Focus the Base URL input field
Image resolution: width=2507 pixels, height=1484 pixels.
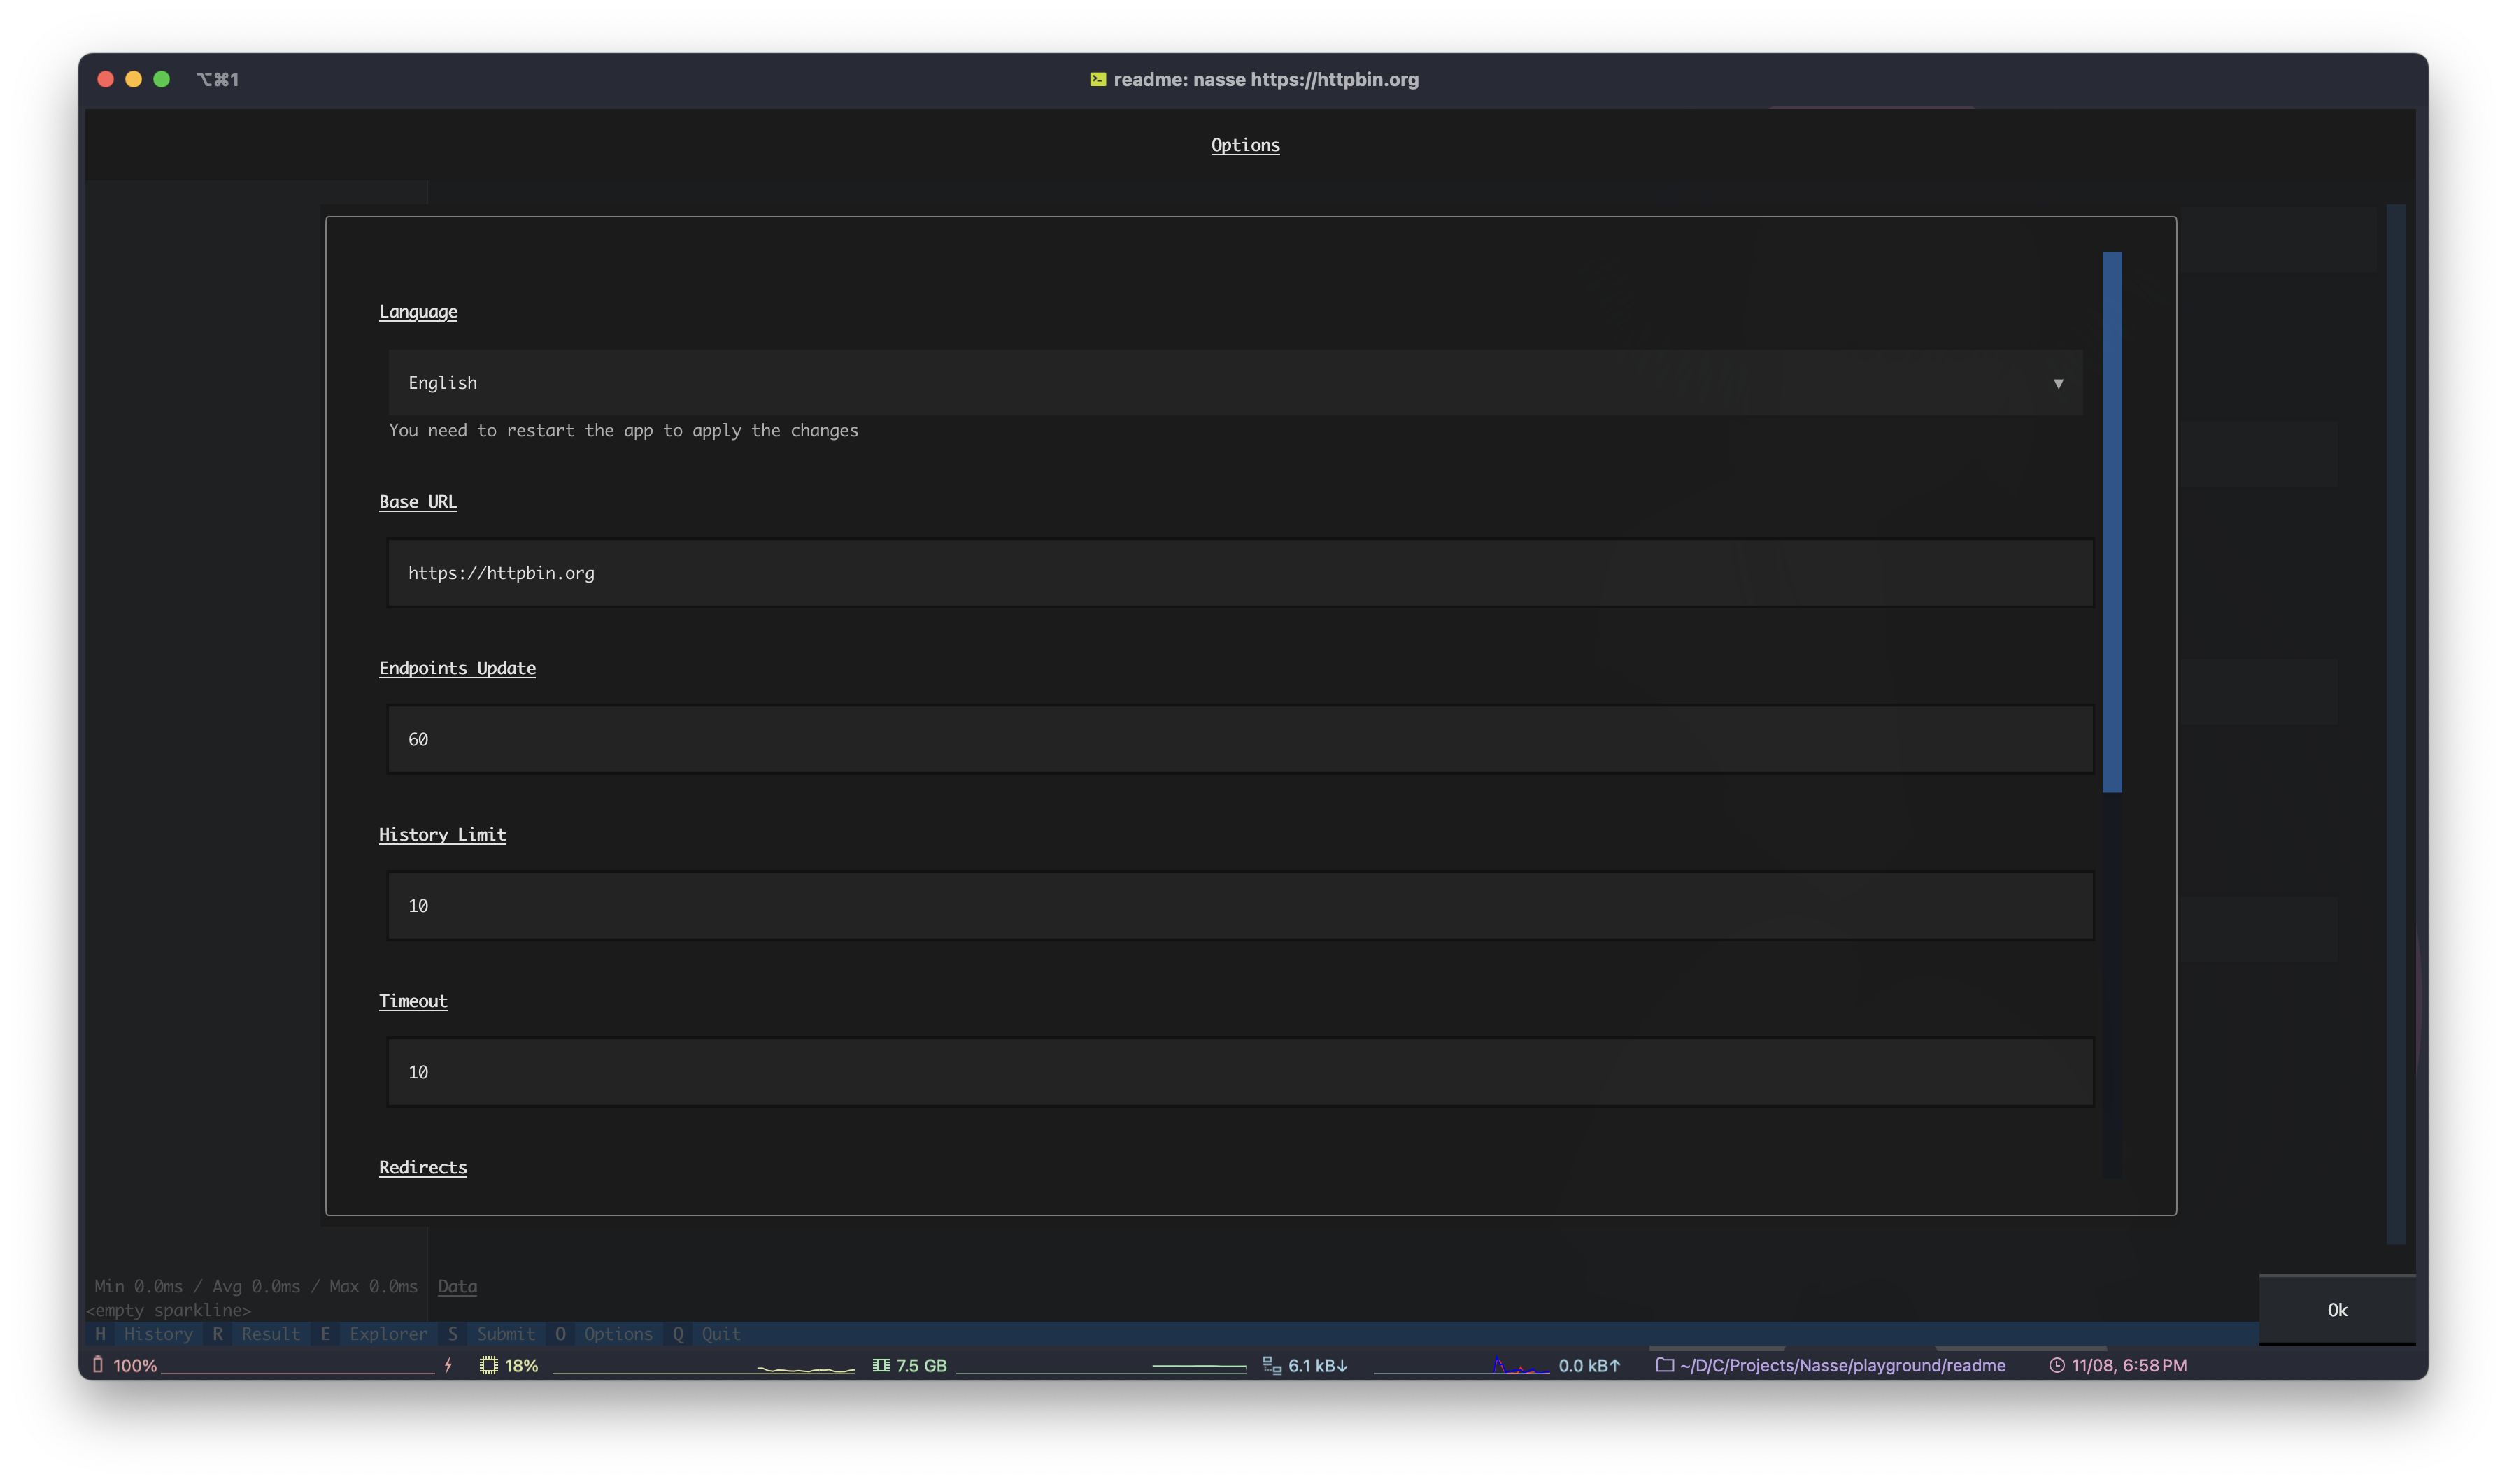point(1240,573)
